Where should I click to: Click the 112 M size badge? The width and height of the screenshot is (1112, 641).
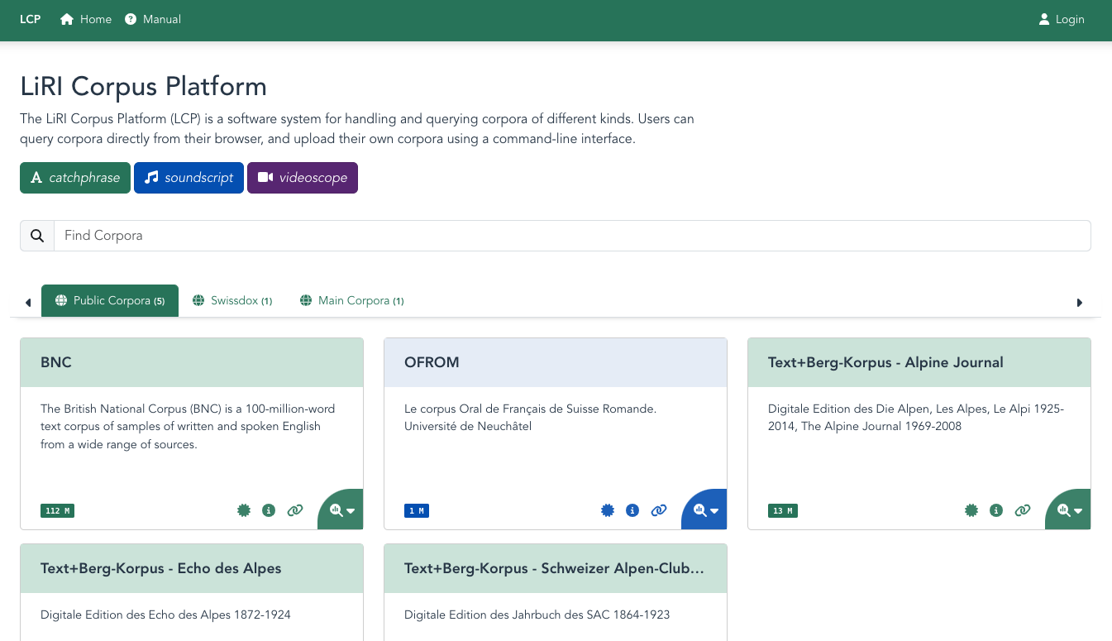click(57, 511)
